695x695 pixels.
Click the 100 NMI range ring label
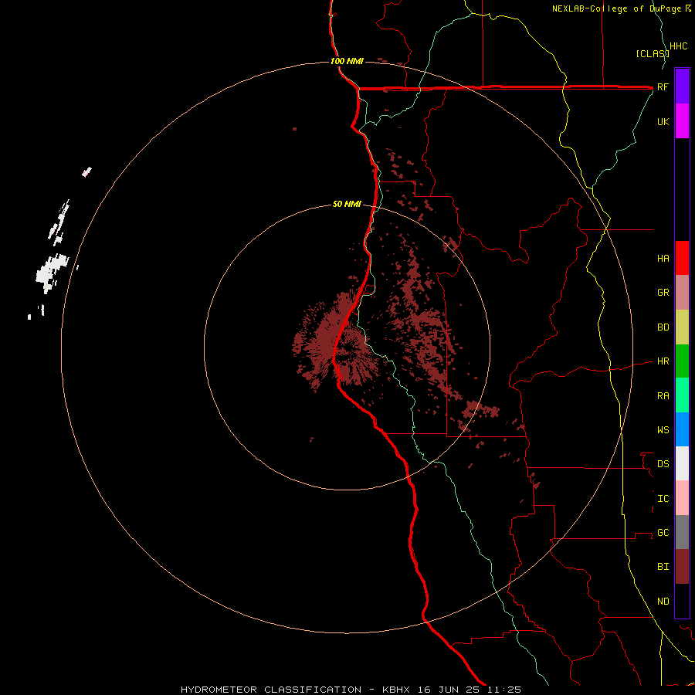click(347, 61)
